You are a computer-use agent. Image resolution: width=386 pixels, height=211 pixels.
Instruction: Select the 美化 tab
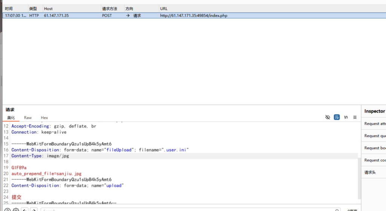coord(11,118)
